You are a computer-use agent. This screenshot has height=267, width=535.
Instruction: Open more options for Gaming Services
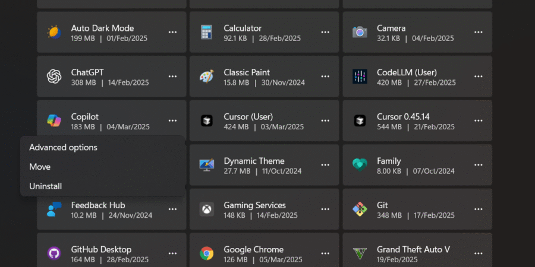pos(325,209)
